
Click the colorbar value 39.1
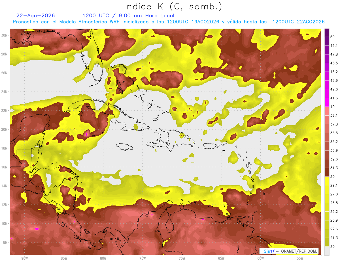pyautogui.click(x=334, y=115)
